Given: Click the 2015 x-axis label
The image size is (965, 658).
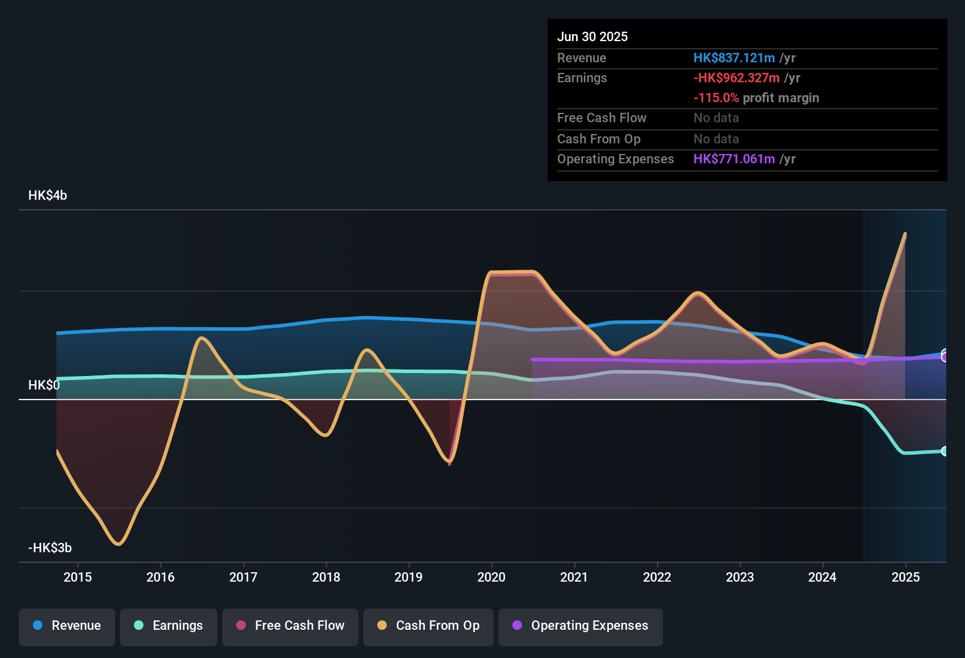Looking at the screenshot, I should point(78,577).
